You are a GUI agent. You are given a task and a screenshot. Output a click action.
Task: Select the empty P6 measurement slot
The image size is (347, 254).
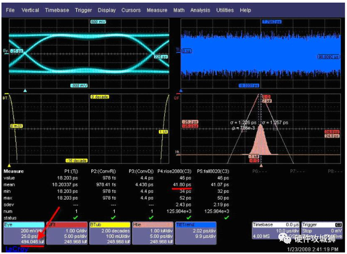pyautogui.click(x=260, y=171)
